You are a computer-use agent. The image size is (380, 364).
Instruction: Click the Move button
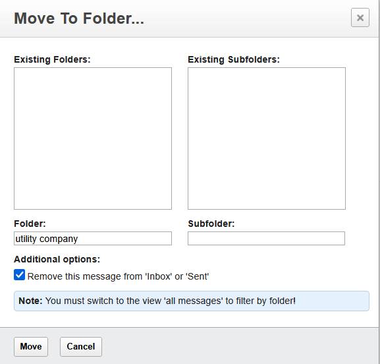click(31, 347)
